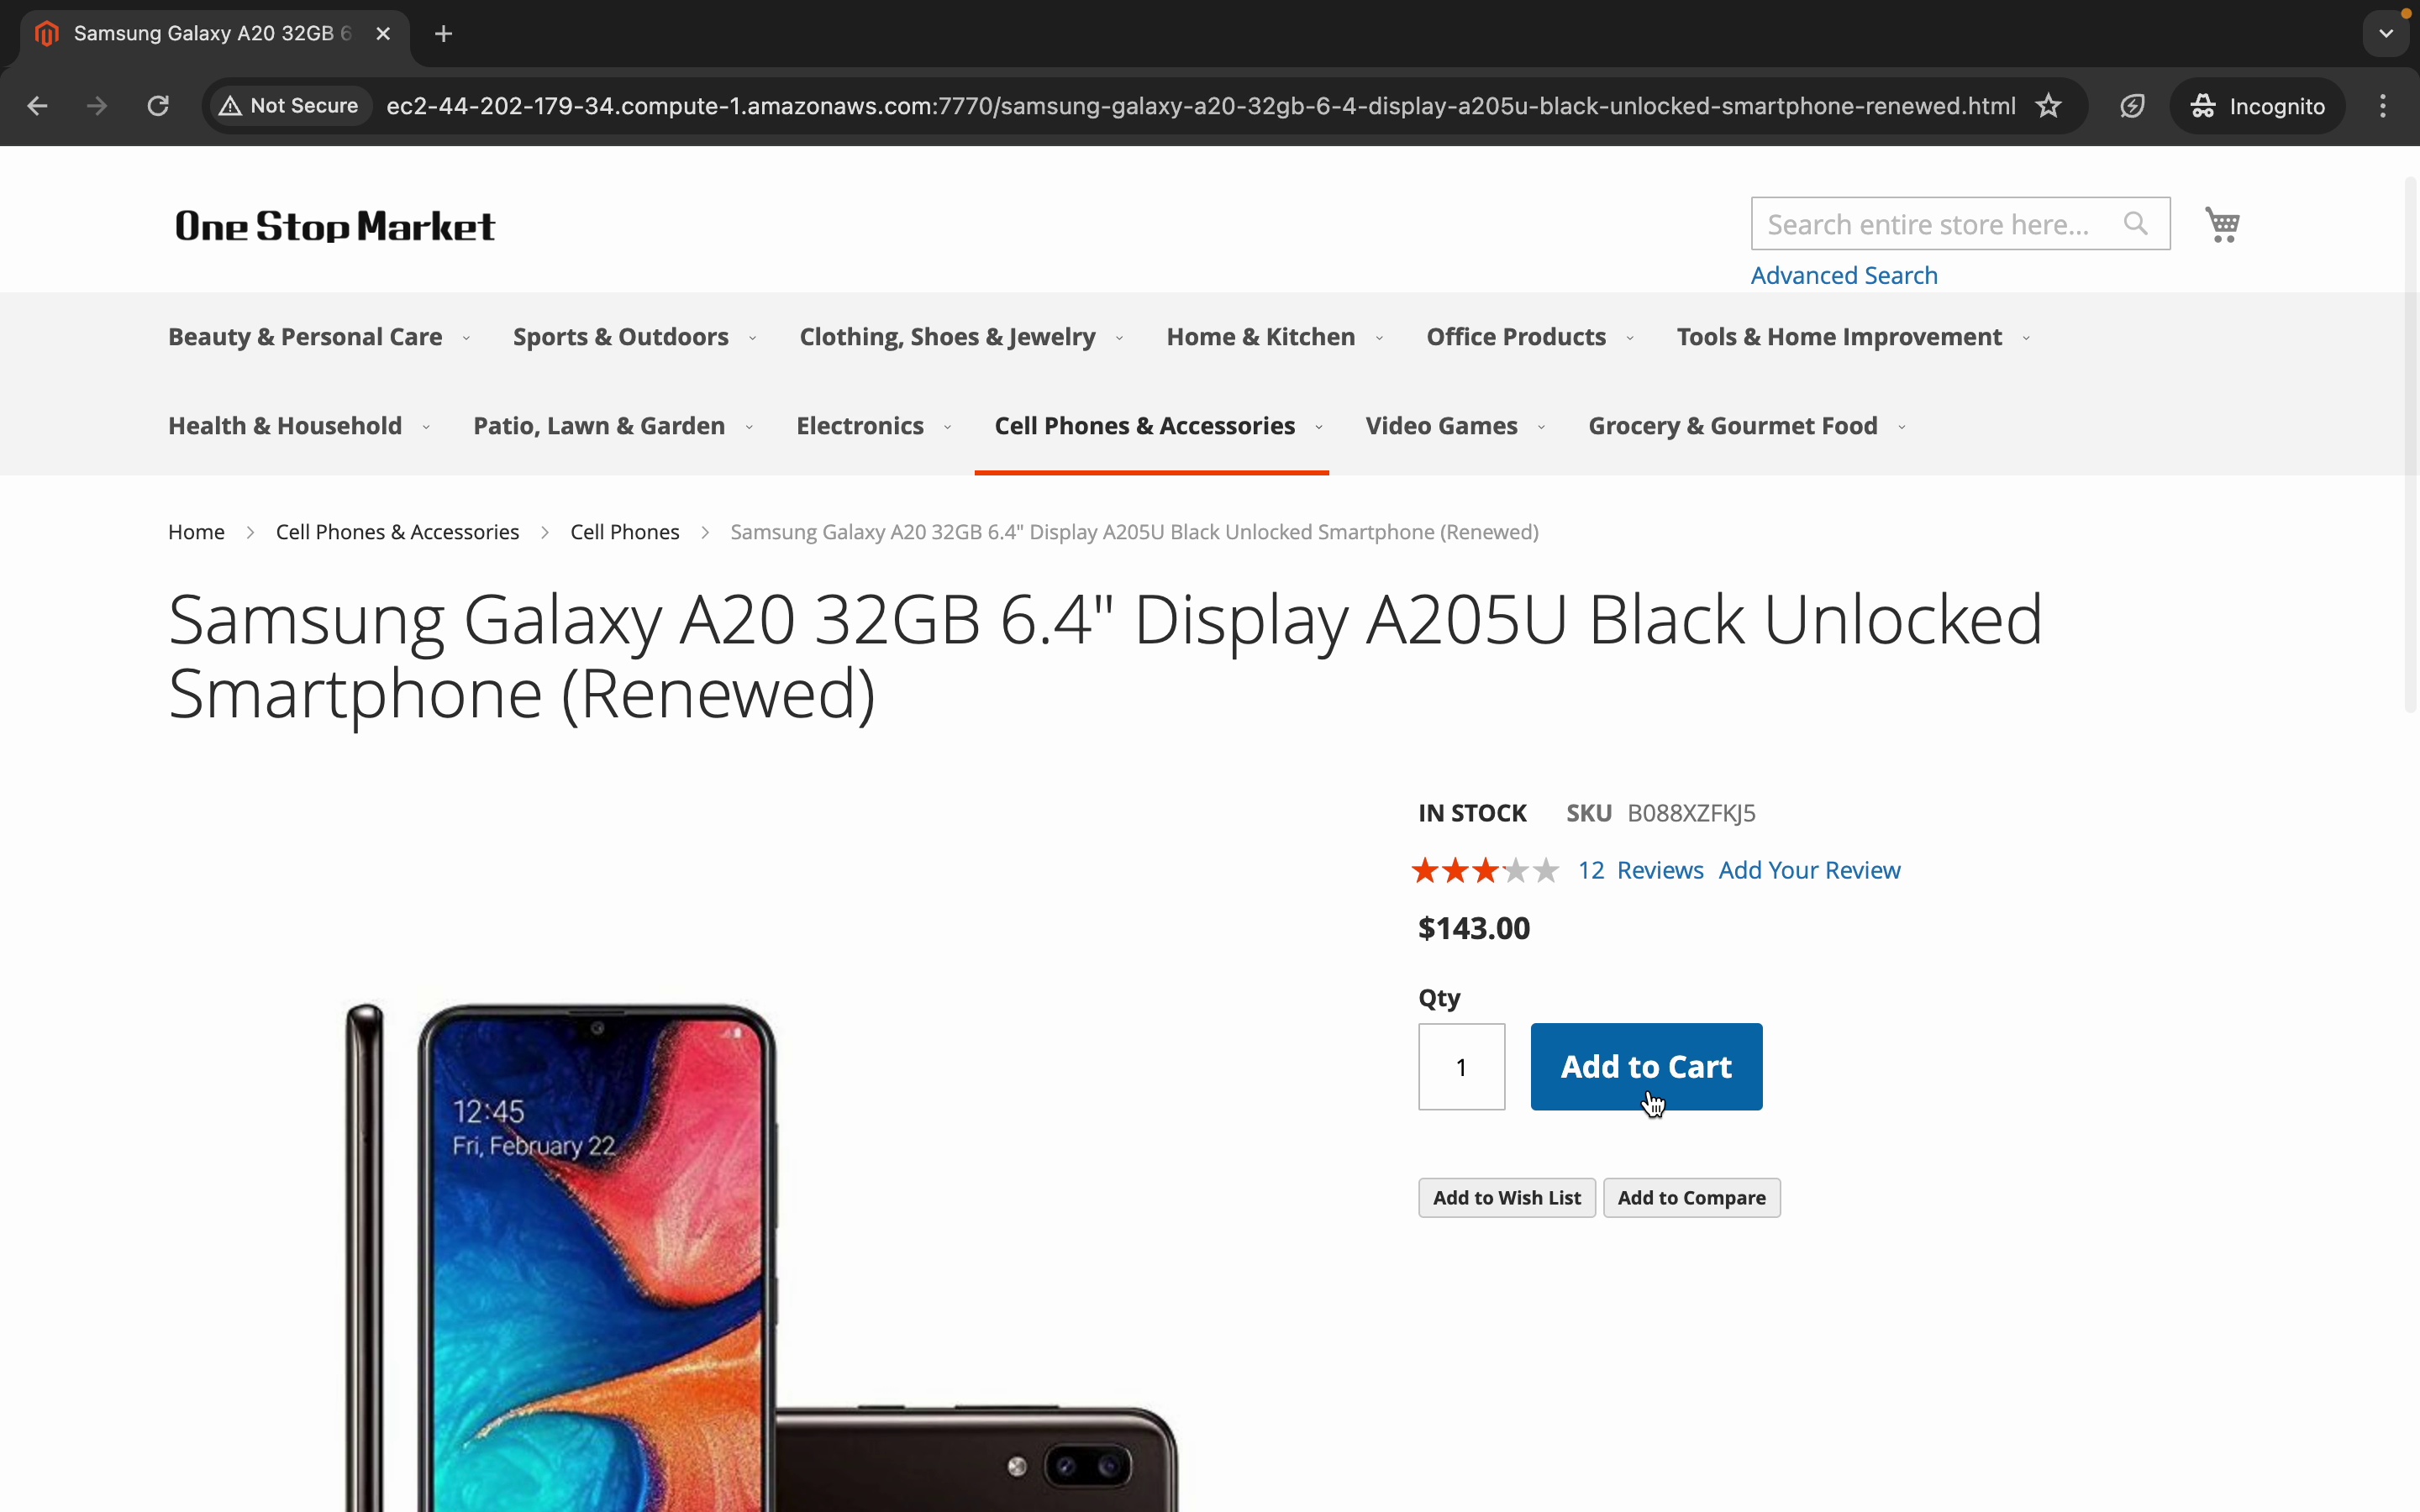Bookmark this page with the star icon

tap(2049, 106)
